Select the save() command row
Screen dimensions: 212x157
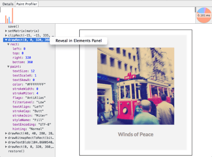coord(13,26)
